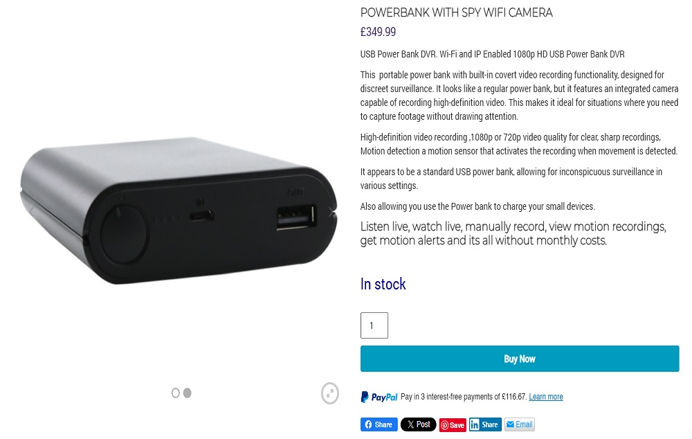Save the product to Pinterest
The width and height of the screenshot is (692, 439).
coord(453,425)
